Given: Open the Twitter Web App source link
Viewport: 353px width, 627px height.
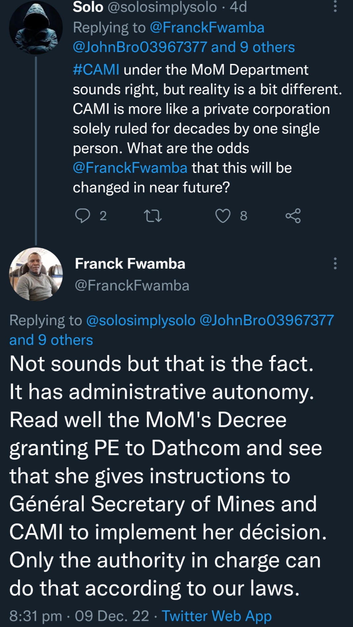Looking at the screenshot, I should (216, 616).
